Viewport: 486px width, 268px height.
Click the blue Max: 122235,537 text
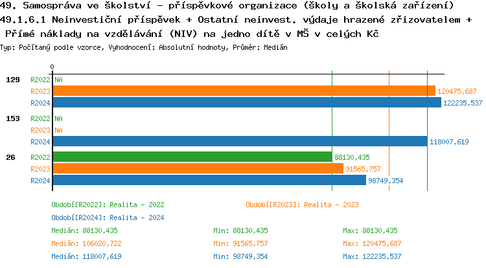pyautogui.click(x=373, y=256)
